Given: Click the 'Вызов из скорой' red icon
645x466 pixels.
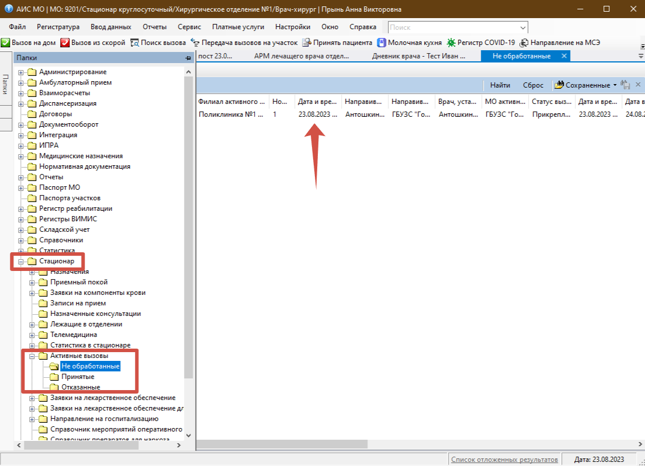Looking at the screenshot, I should (x=65, y=43).
